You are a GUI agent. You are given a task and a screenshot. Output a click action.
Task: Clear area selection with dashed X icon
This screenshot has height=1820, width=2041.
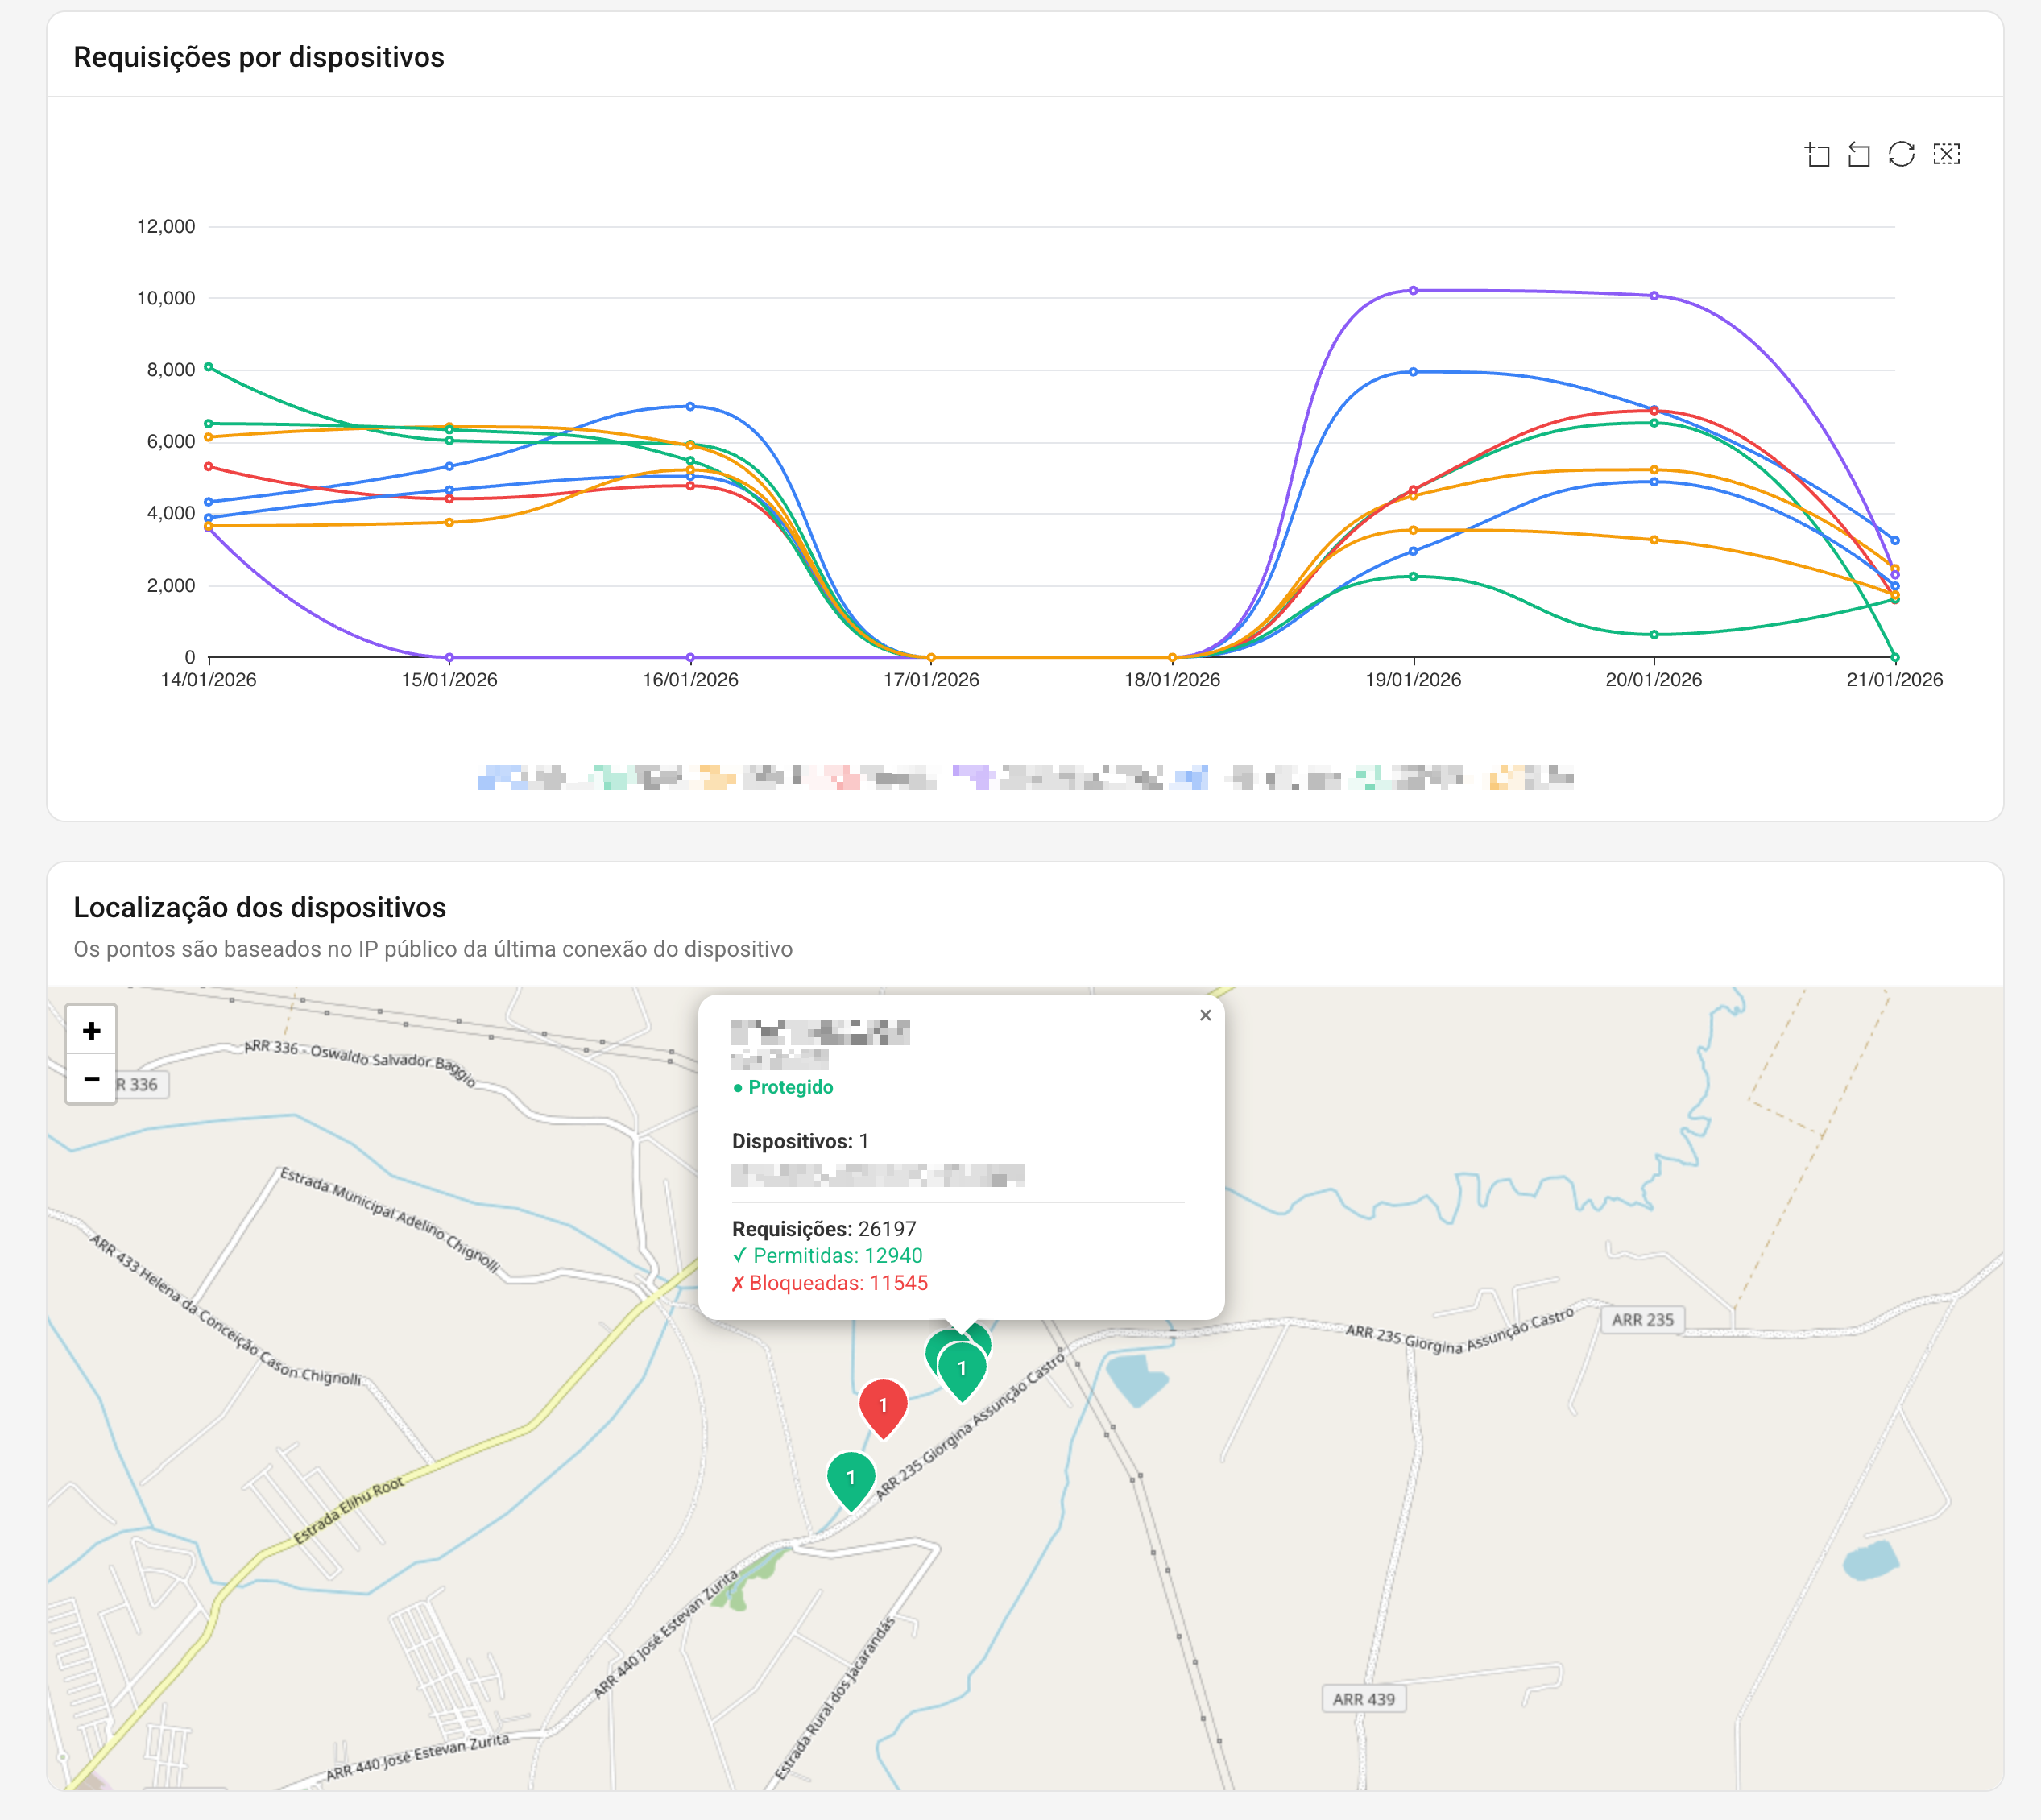pos(1946,154)
